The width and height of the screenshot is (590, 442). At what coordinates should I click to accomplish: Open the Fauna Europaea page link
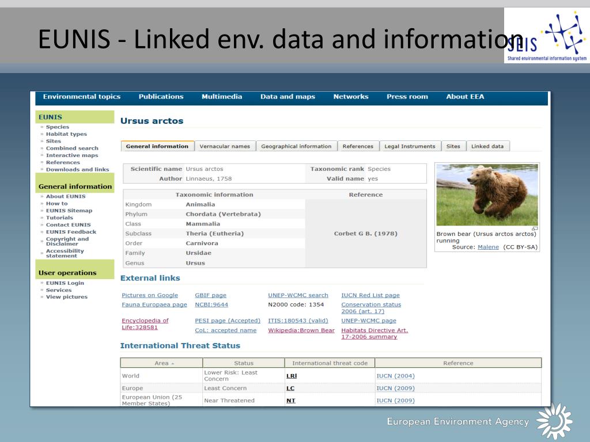pyautogui.click(x=154, y=305)
